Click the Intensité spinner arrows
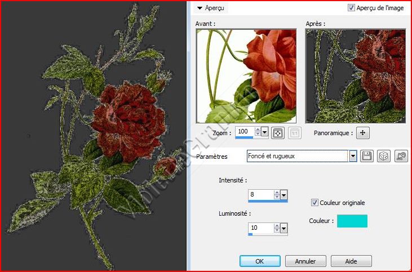 [x=276, y=195]
